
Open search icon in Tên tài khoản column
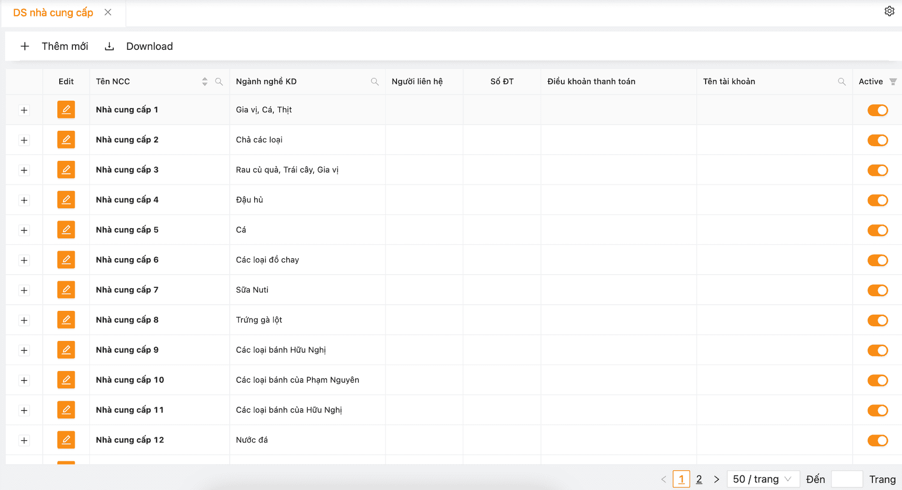(x=841, y=82)
